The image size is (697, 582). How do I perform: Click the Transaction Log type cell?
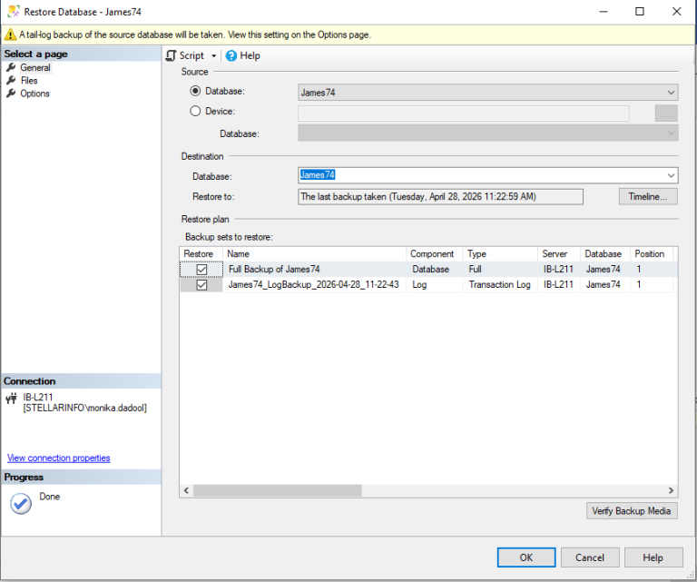pos(500,284)
